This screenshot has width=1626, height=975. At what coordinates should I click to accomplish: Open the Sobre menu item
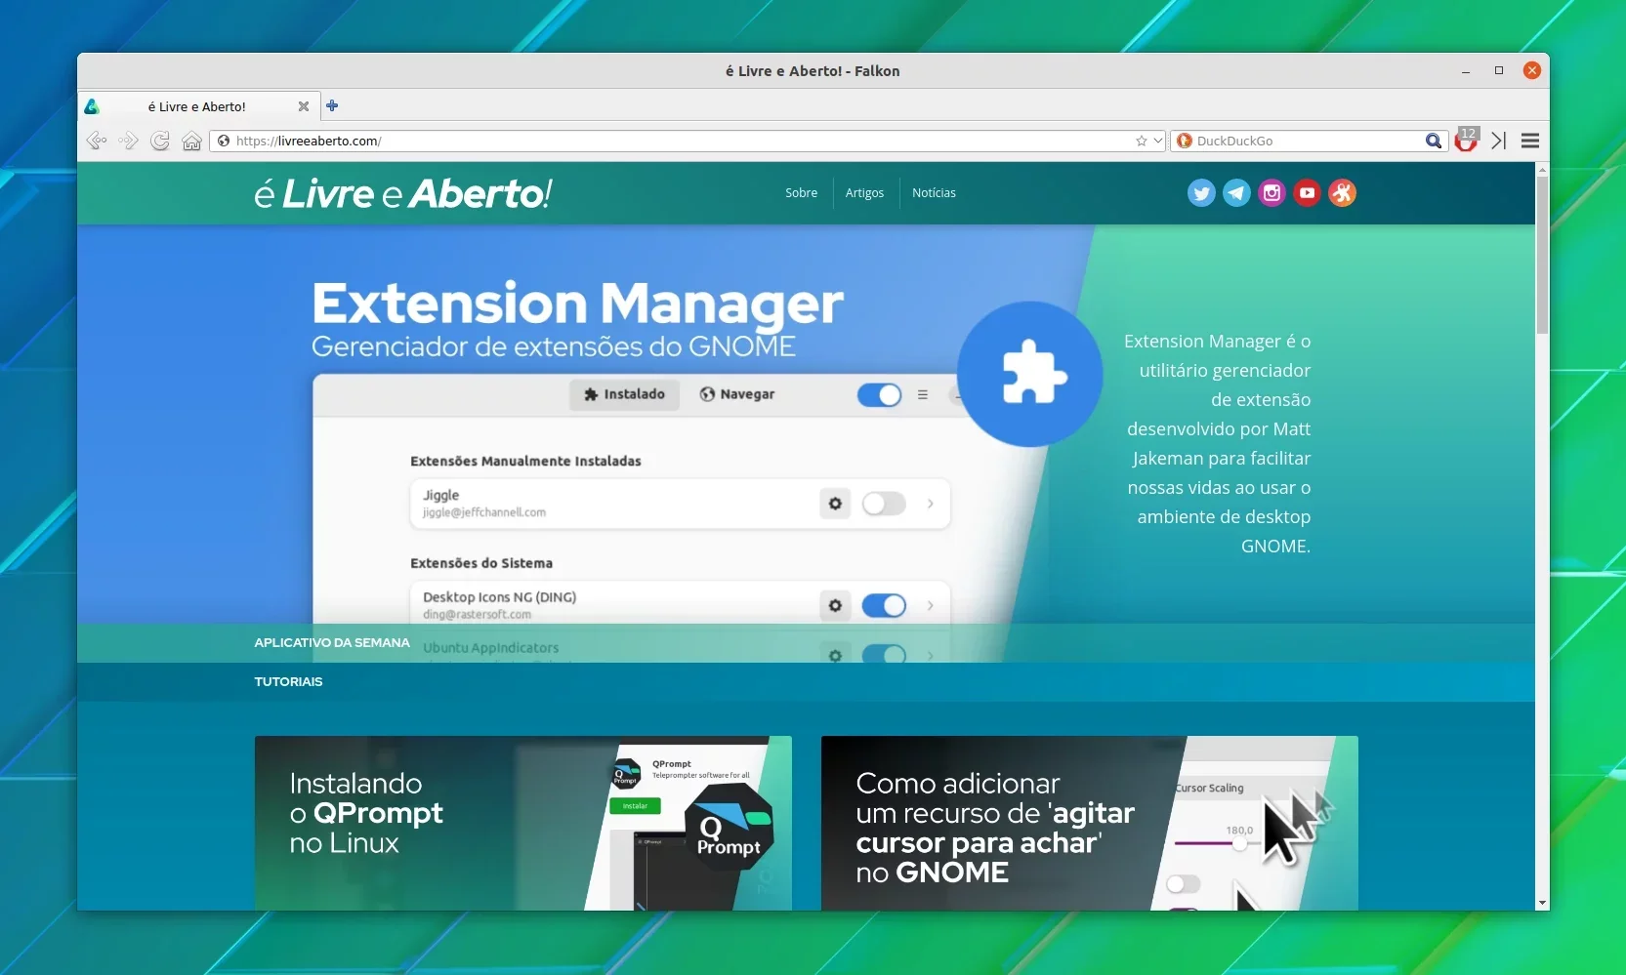(x=801, y=193)
